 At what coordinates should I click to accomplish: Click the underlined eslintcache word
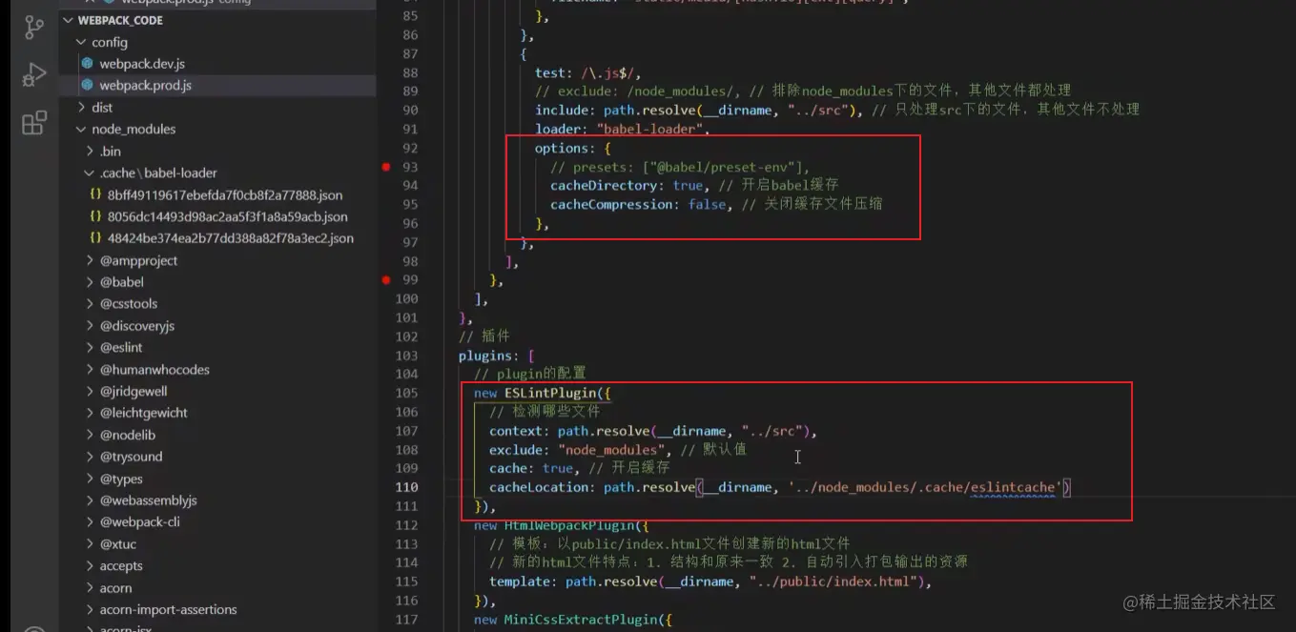point(1012,487)
